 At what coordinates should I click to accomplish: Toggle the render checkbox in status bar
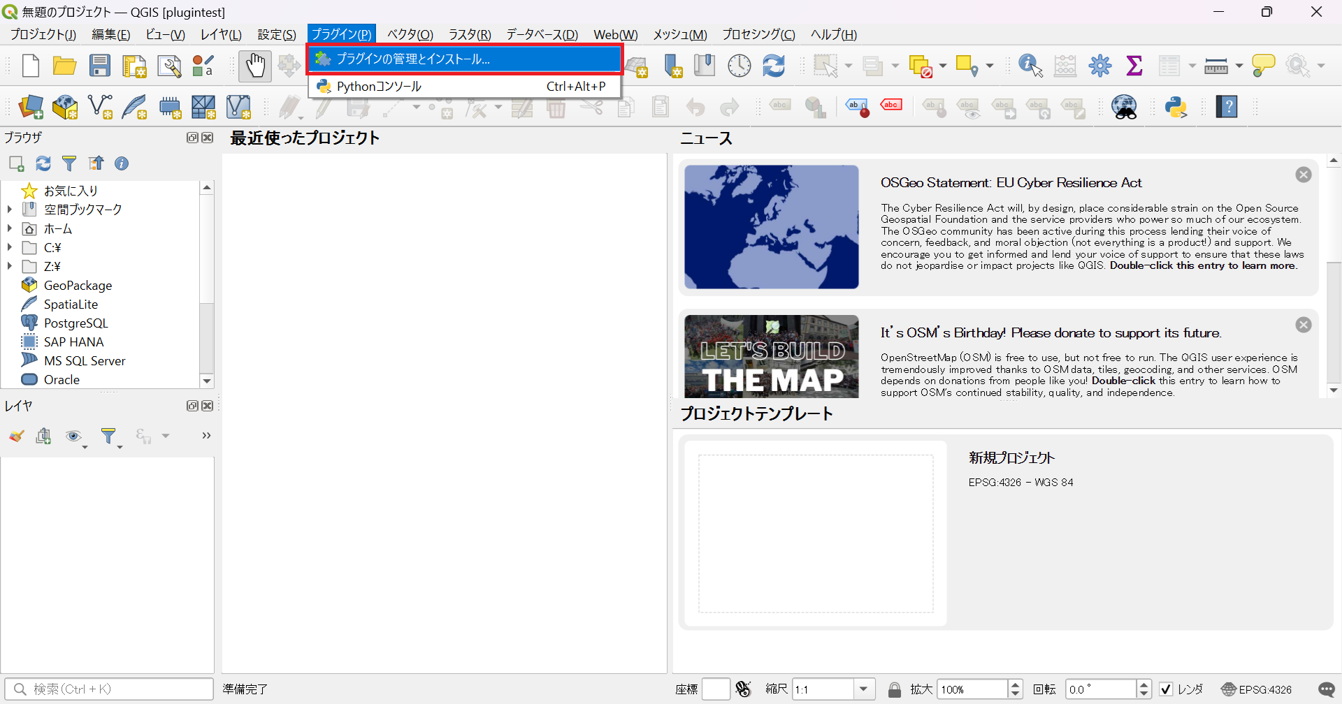pyautogui.click(x=1165, y=689)
